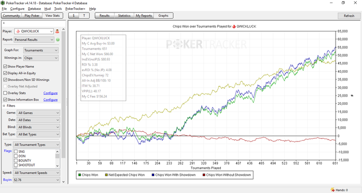Open the File menu

point(4,9)
